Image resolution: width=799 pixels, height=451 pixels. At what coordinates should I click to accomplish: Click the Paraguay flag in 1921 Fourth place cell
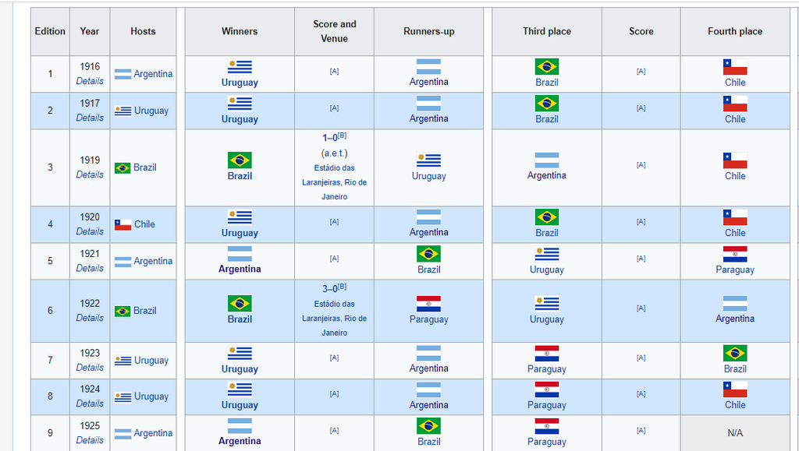[x=735, y=254]
